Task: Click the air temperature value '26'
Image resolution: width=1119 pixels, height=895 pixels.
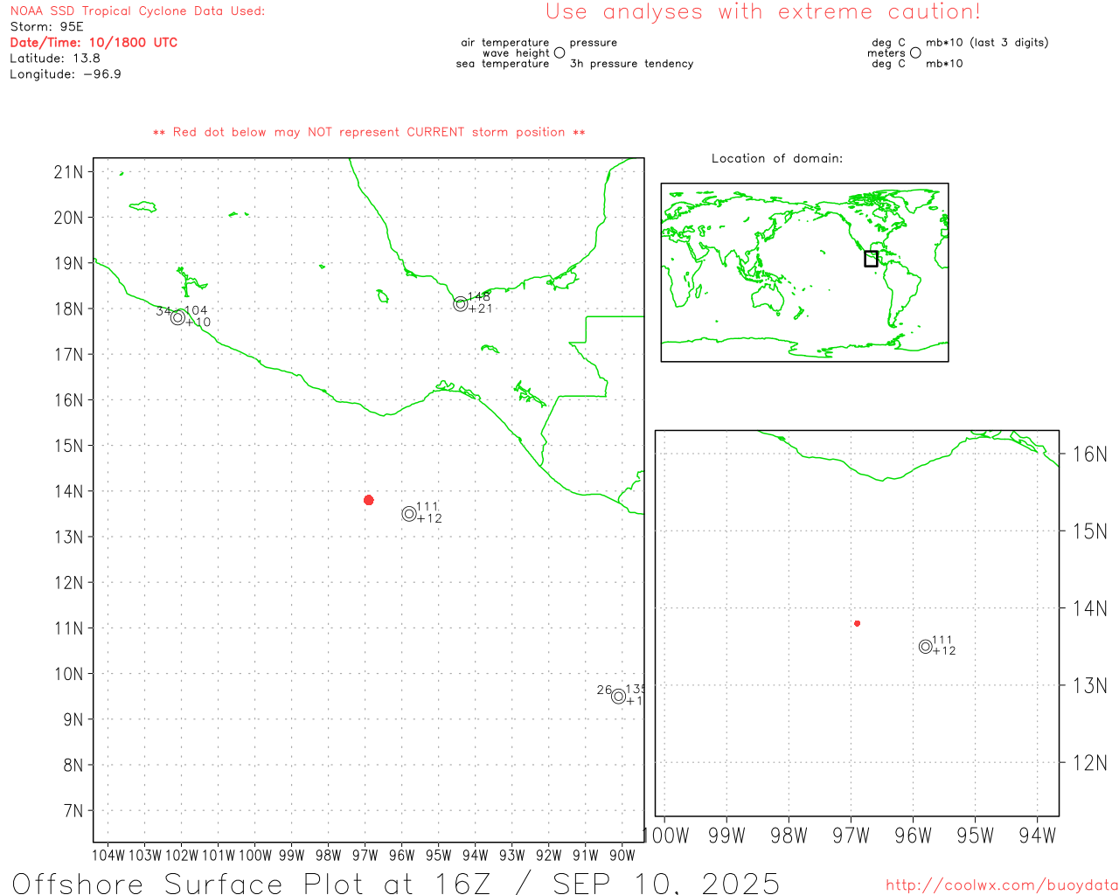Action: coord(605,690)
